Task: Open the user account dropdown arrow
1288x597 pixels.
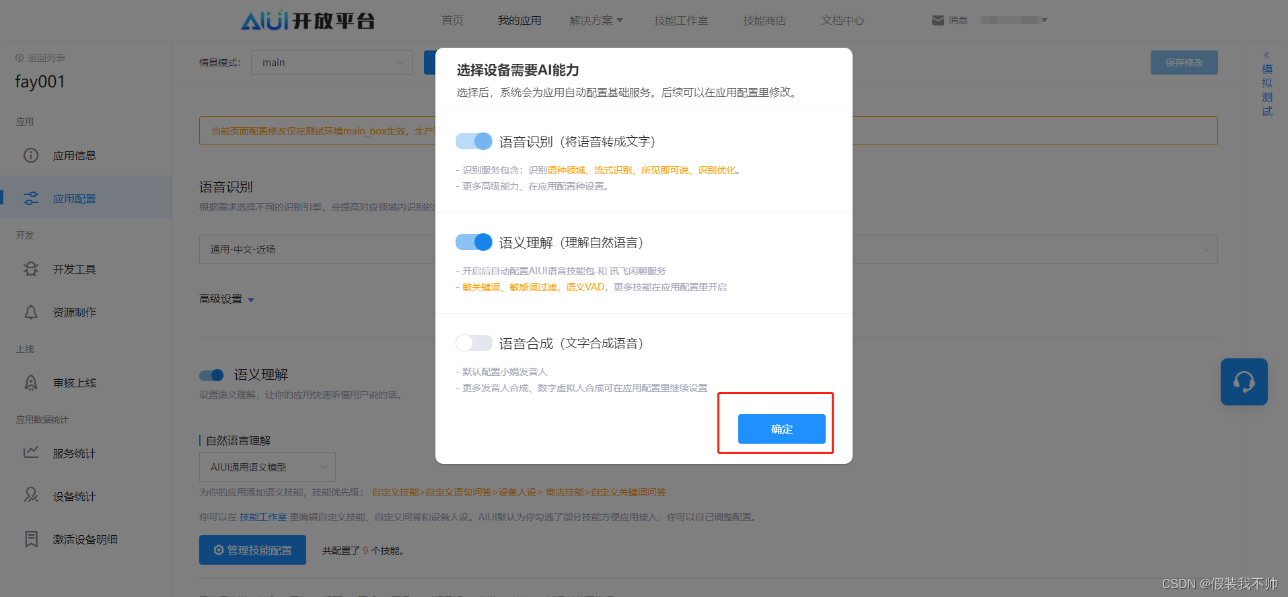Action: 1044,20
